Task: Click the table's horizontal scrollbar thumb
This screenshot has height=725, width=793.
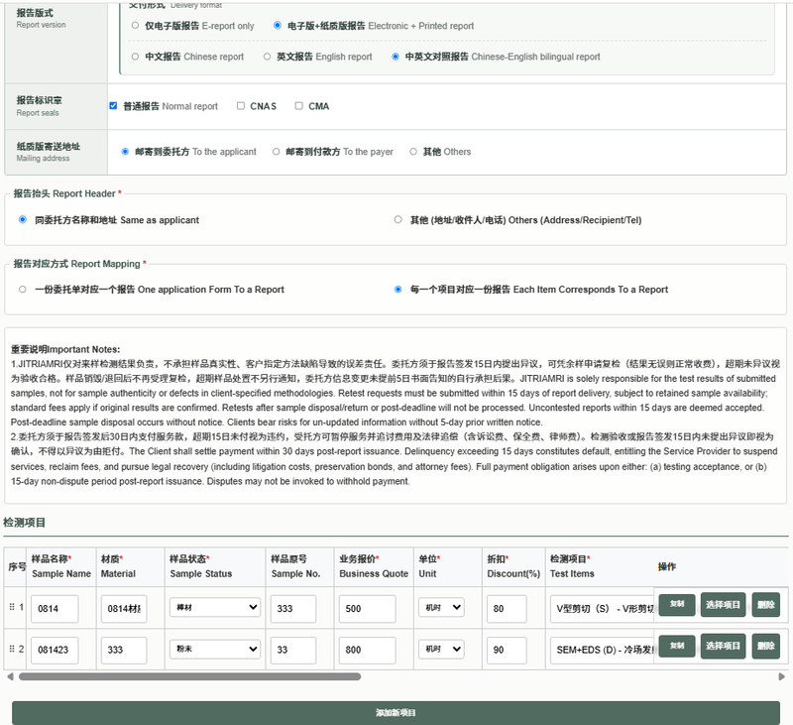Action: 189,676
